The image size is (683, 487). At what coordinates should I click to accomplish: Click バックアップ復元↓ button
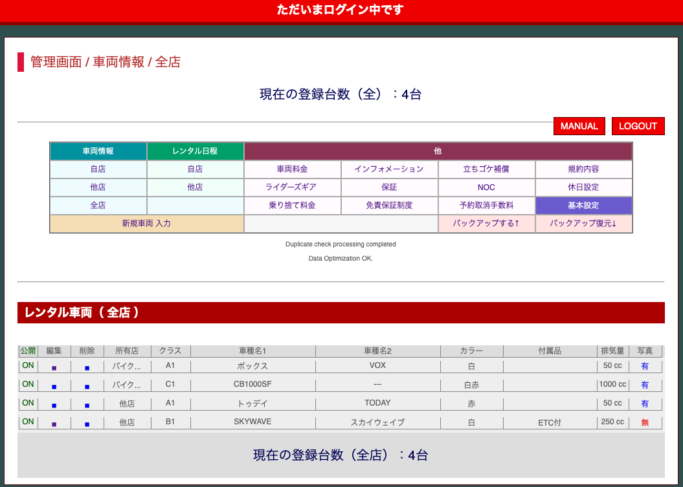pyautogui.click(x=583, y=224)
